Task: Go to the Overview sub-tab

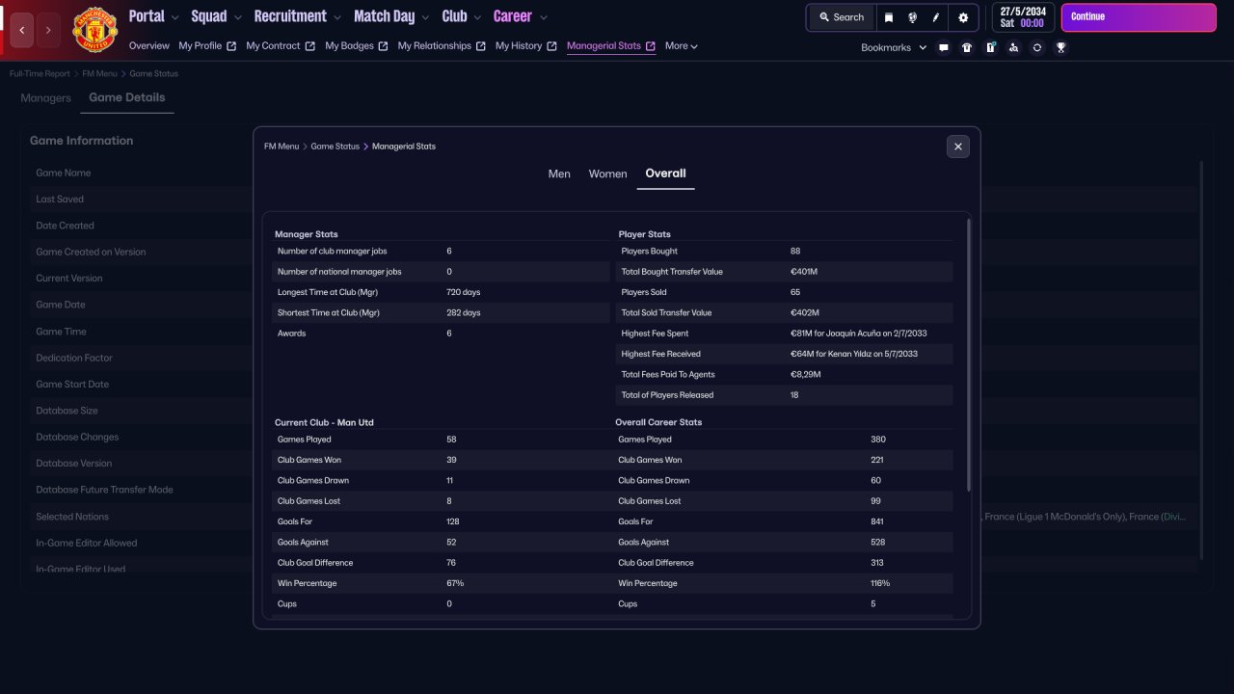Action: click(148, 46)
